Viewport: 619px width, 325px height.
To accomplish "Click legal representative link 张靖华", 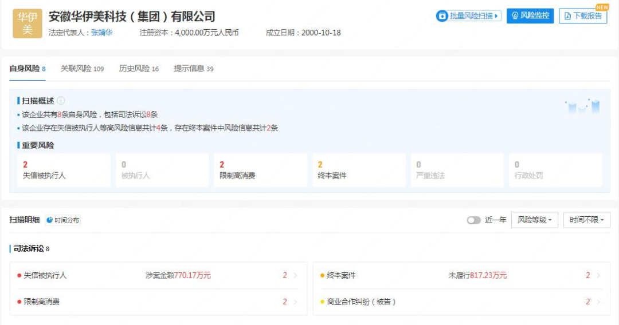I will point(101,33).
